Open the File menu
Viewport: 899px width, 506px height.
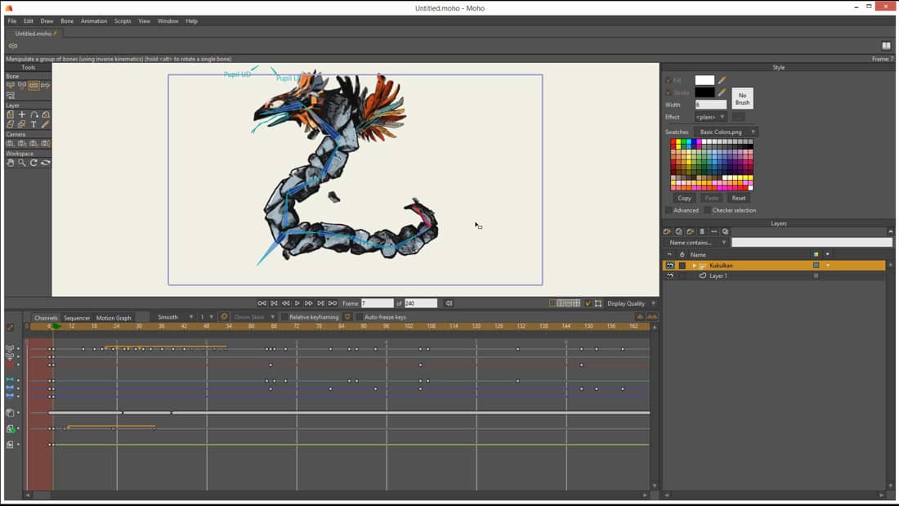click(x=12, y=21)
